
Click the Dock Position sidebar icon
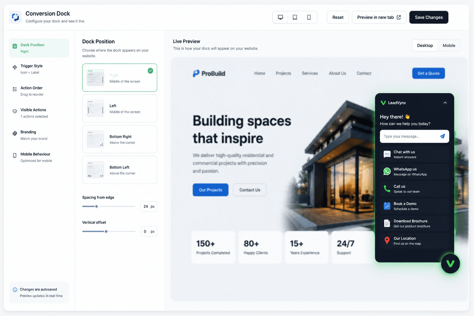click(x=15, y=46)
